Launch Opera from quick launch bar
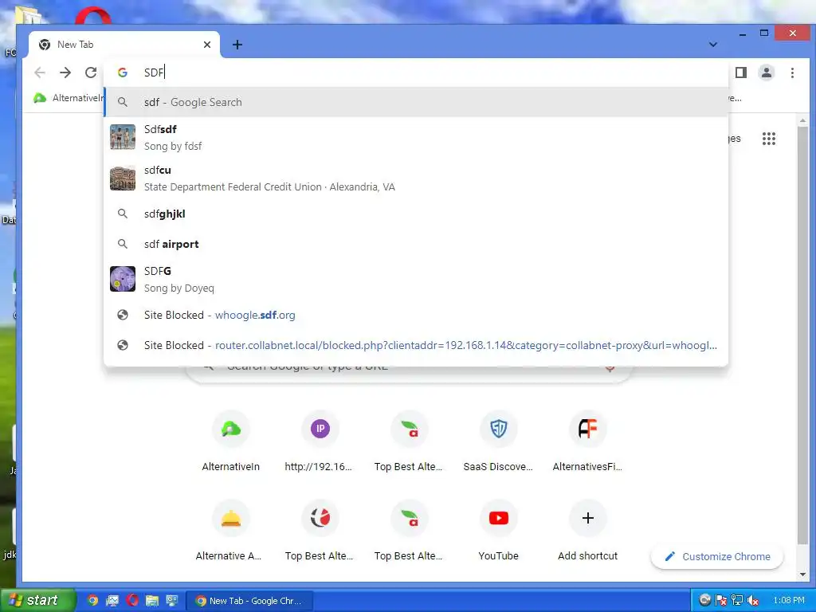This screenshot has height=612, width=816. click(132, 601)
